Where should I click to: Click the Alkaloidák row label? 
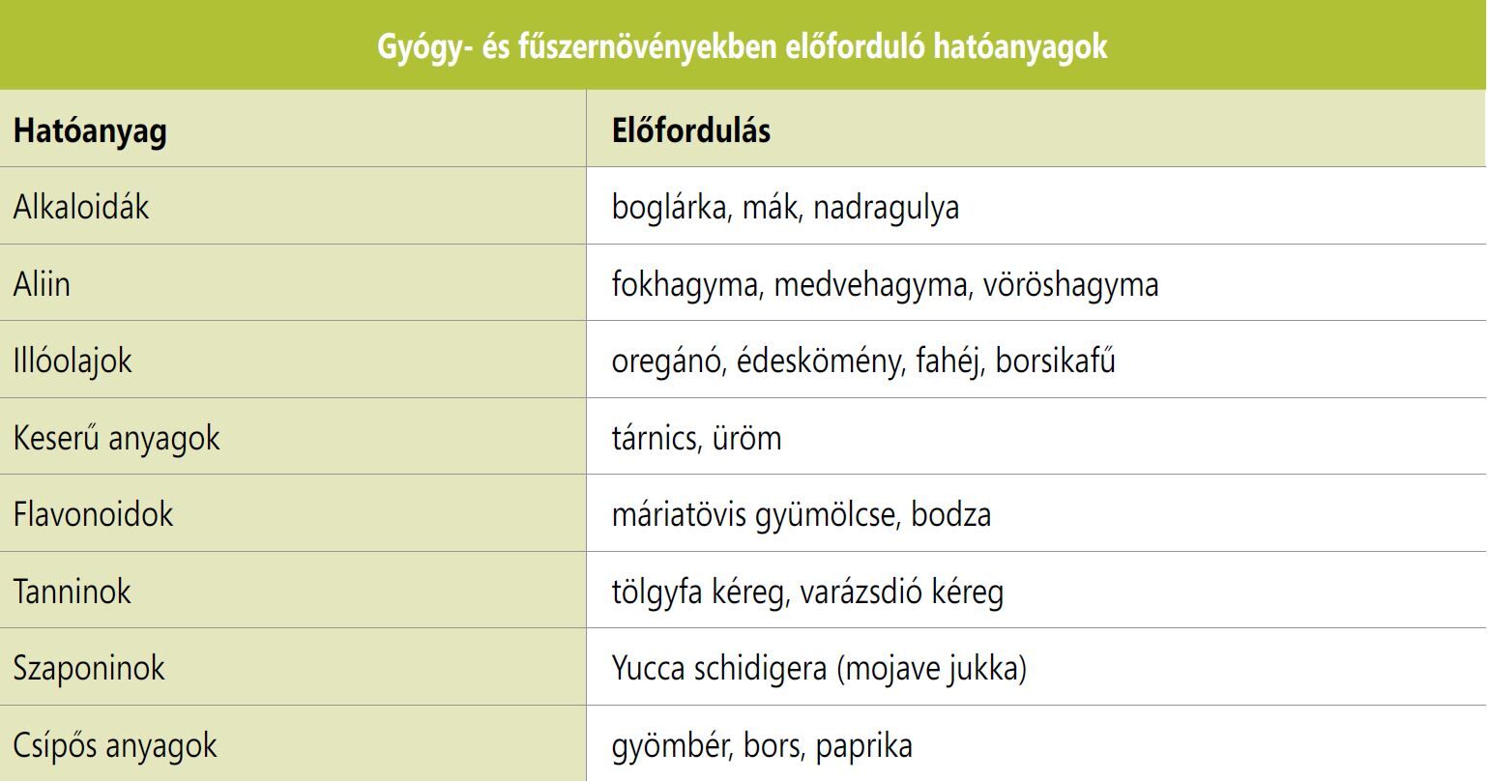pos(81,207)
